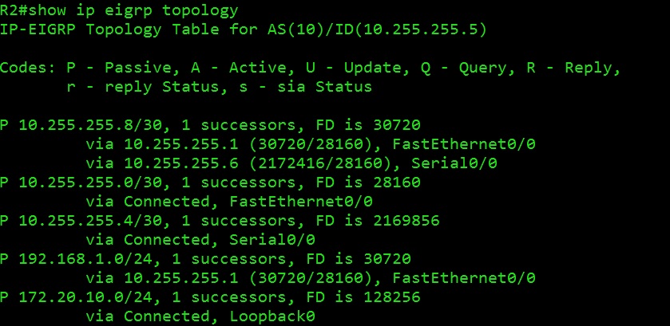Click the R2# prompt at top
Screen dimensions: 670x326
pyautogui.click(x=14, y=10)
